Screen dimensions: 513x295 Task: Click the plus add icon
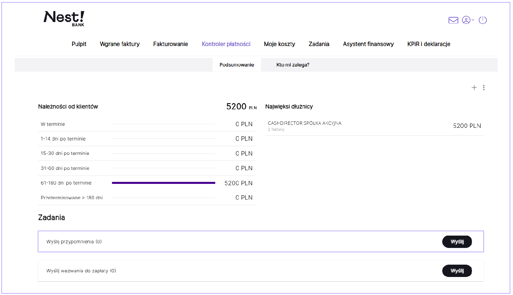click(474, 87)
